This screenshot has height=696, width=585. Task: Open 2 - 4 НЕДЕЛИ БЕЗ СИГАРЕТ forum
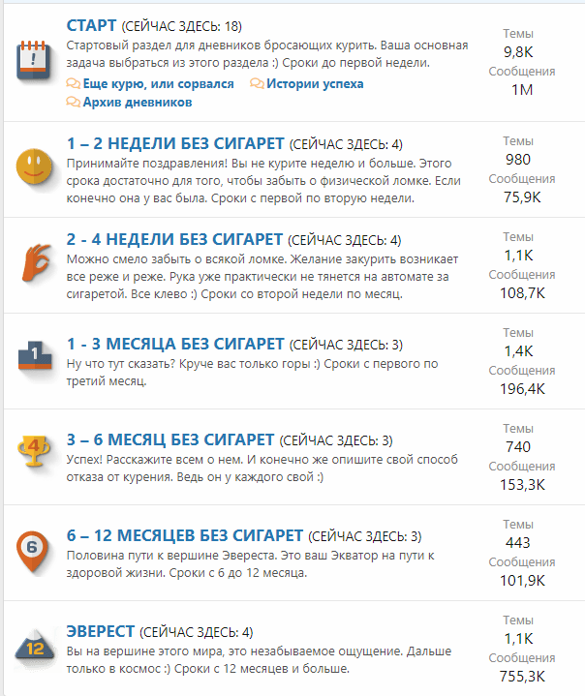[x=174, y=239]
